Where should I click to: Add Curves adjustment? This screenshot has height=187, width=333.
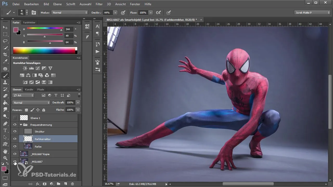pyautogui.click(x=38, y=68)
